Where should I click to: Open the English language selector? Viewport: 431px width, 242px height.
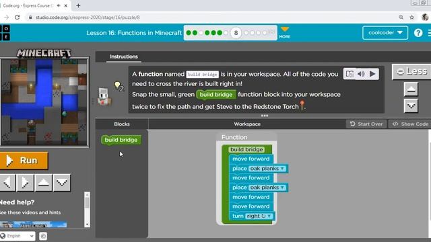18,236
